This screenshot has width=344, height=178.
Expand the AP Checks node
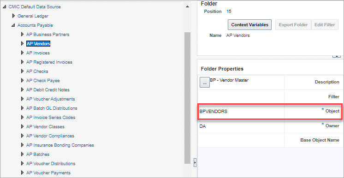coord(22,71)
